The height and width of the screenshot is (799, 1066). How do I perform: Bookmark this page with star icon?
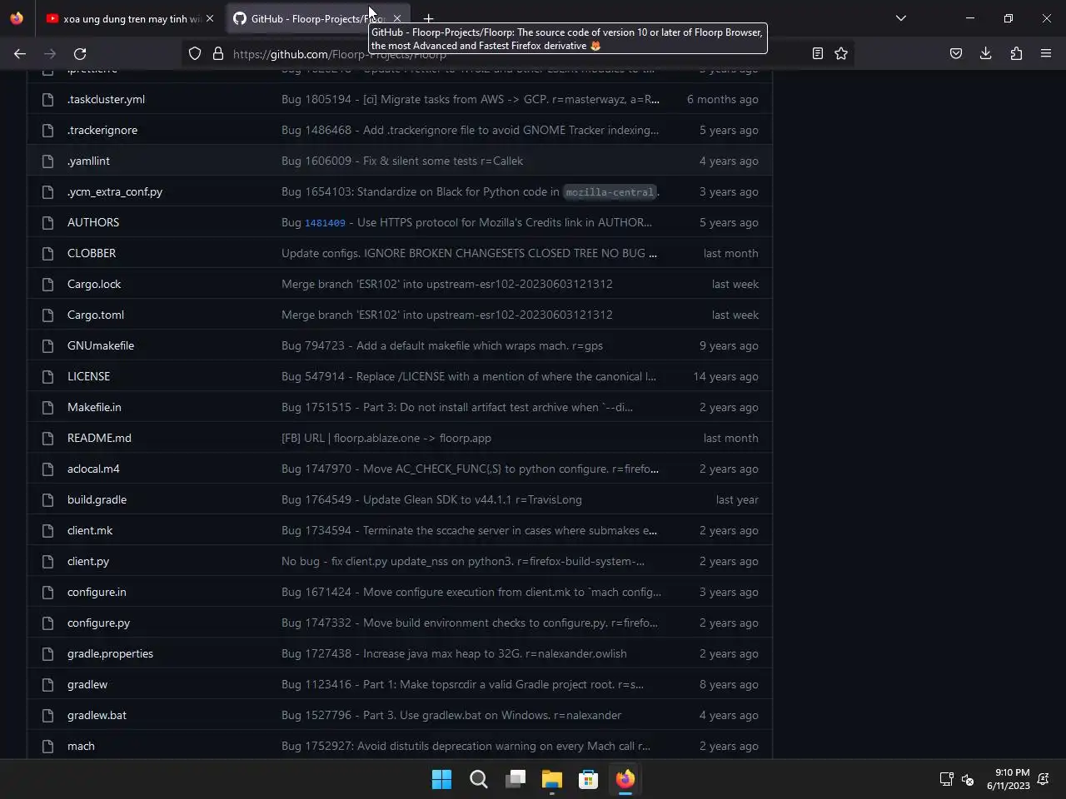pos(841,53)
